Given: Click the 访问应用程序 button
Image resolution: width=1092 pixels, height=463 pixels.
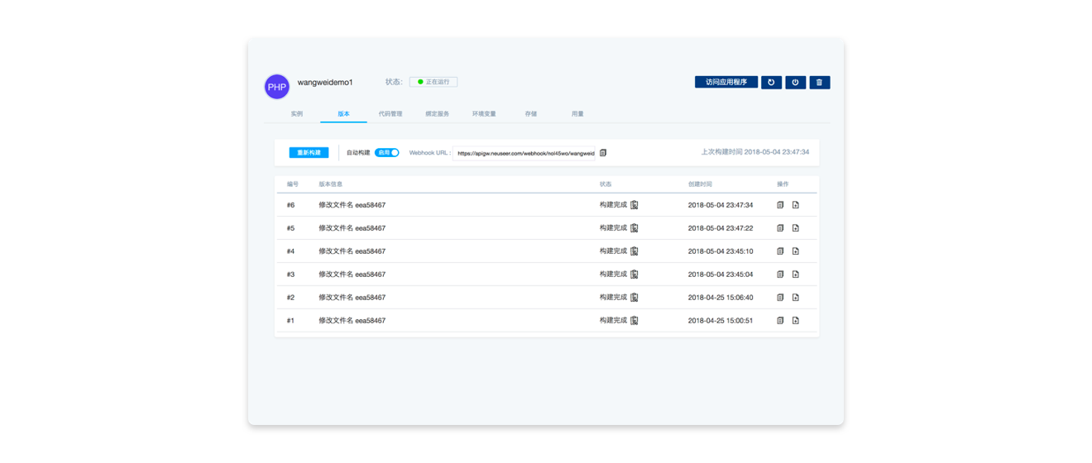Looking at the screenshot, I should pos(726,83).
